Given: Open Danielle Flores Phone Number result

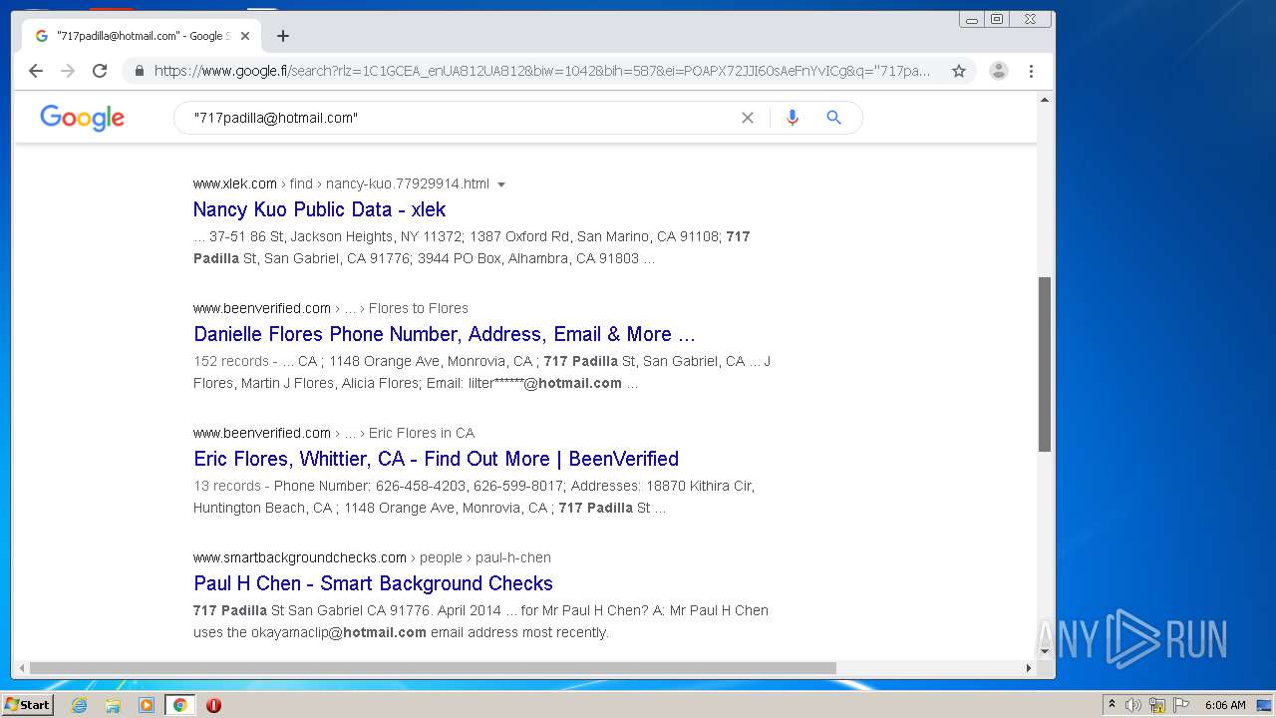Looking at the screenshot, I should point(445,334).
